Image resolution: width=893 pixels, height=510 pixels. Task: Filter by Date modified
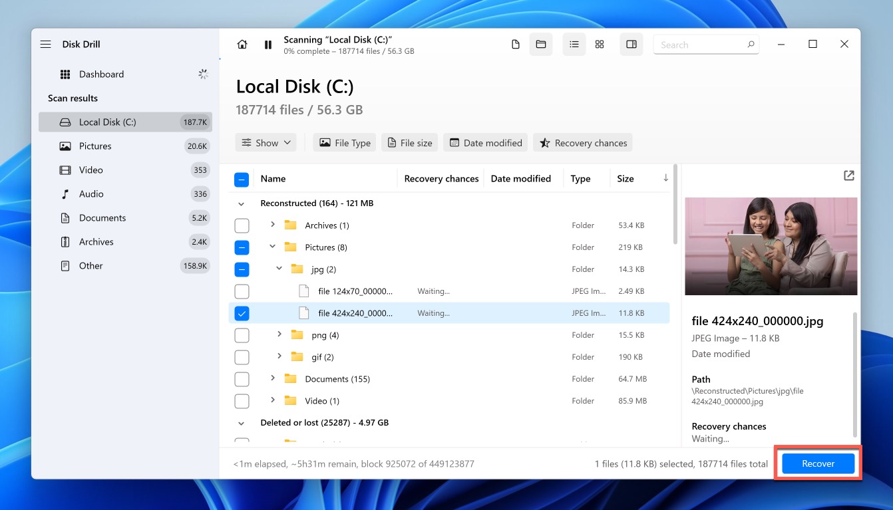click(485, 143)
